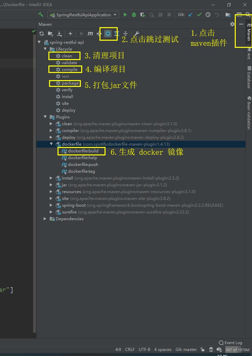This screenshot has height=356, width=252.
Task: Open the Project Structure icon
Action: tap(228, 15)
